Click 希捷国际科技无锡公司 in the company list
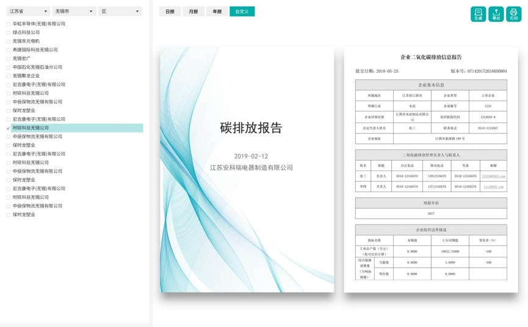Image resolution: width=528 pixels, height=327 pixels. 35,50
